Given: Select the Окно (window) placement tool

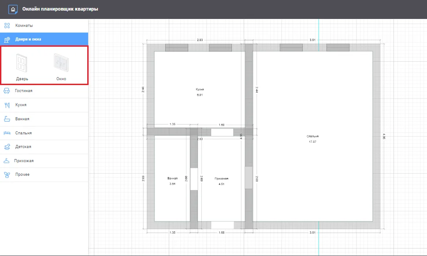Looking at the screenshot, I should pyautogui.click(x=61, y=63).
